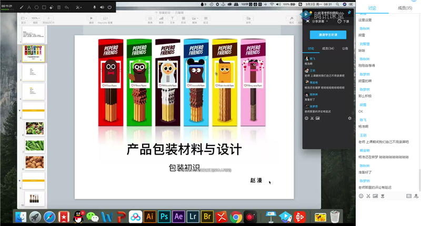Launch Google Chrome from the dock
421x226 pixels.
tap(236, 217)
